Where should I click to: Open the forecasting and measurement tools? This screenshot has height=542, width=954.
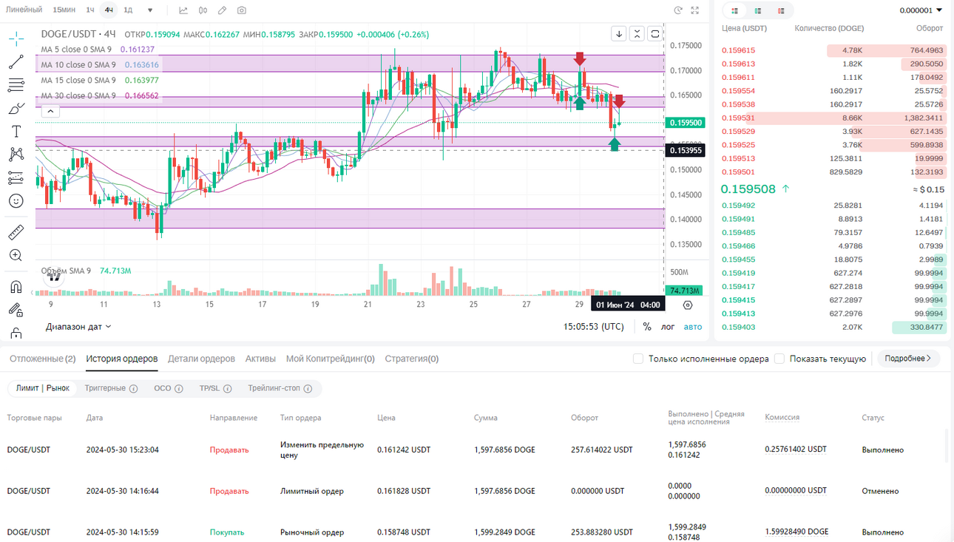tap(16, 177)
